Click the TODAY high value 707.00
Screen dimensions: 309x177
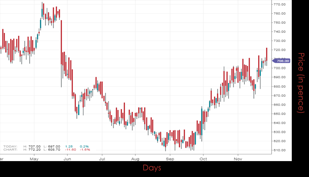coord(35,146)
